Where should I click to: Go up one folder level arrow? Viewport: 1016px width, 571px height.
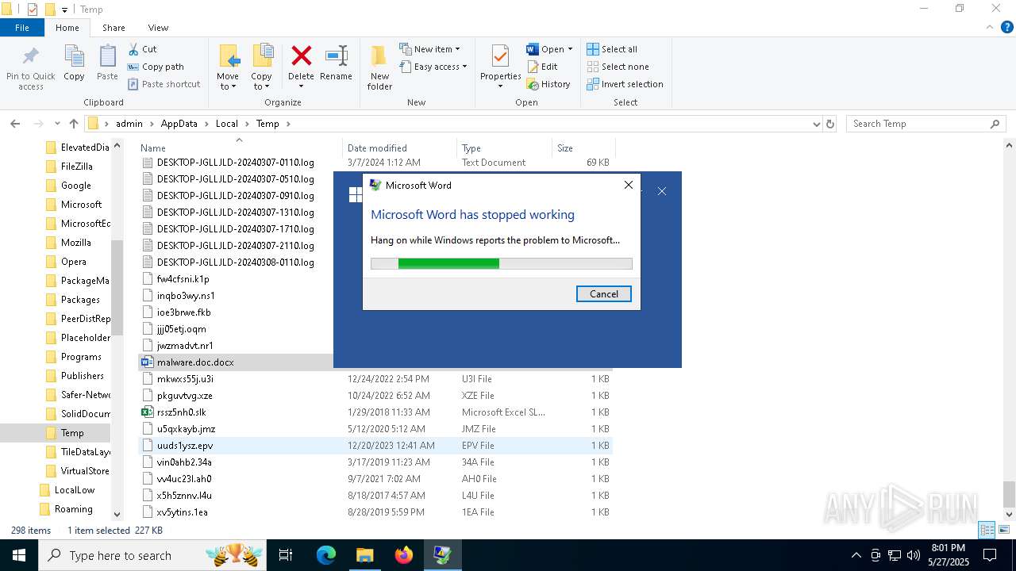click(x=74, y=124)
